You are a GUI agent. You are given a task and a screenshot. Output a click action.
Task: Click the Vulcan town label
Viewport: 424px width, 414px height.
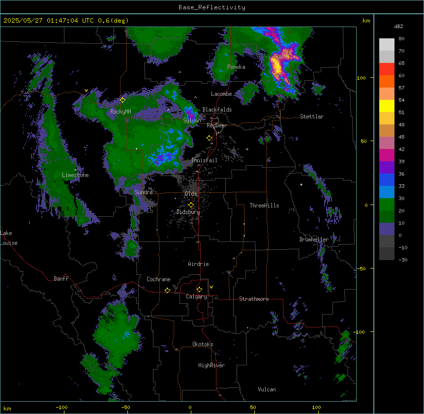(267, 389)
